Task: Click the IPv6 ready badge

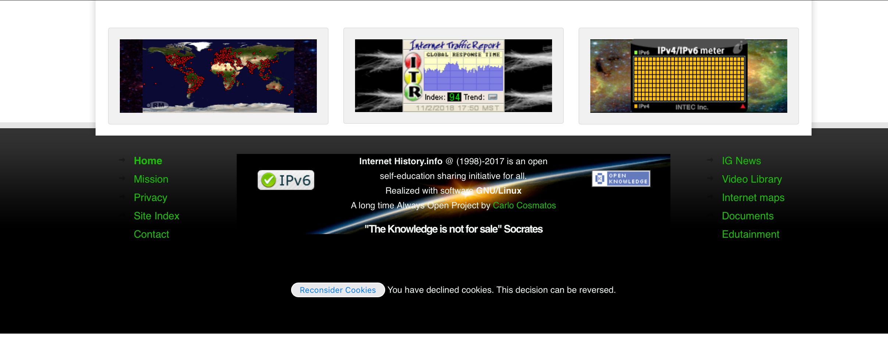Action: coord(286,180)
